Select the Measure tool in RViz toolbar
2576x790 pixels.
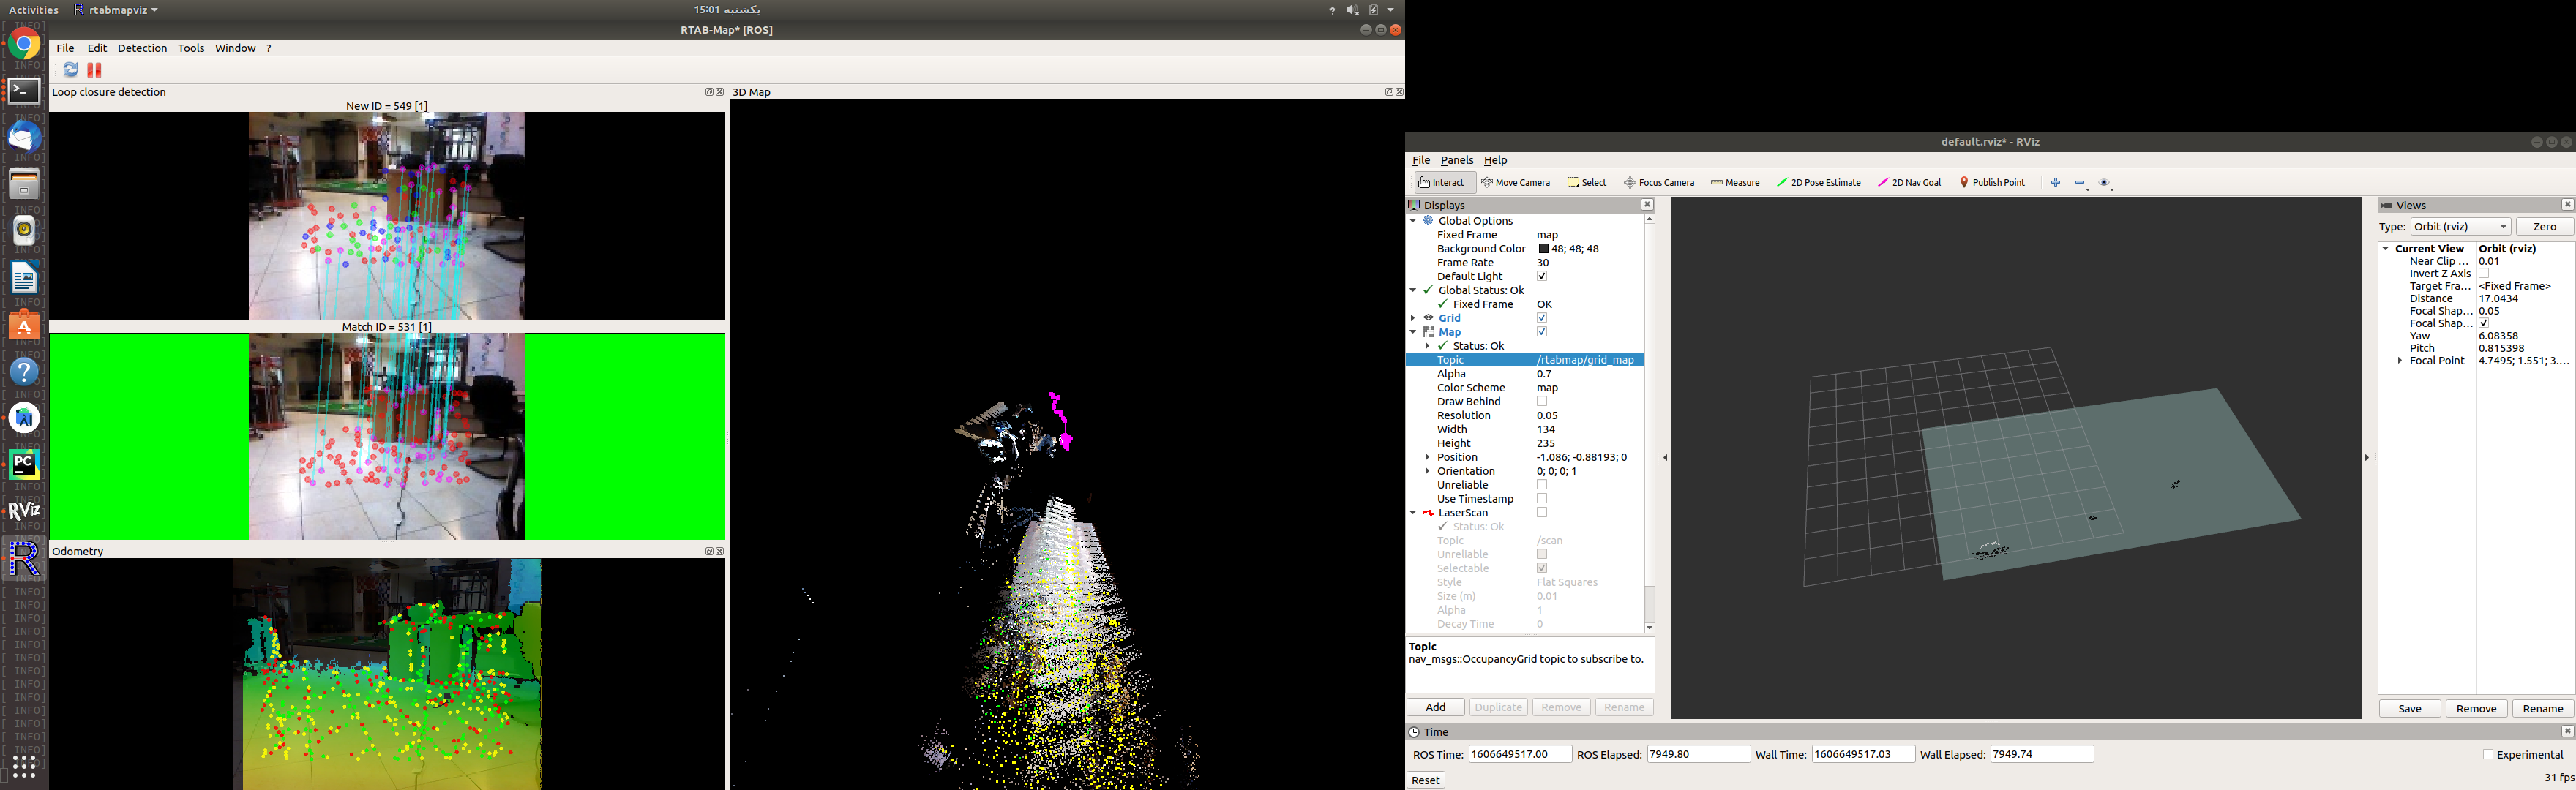(1735, 183)
